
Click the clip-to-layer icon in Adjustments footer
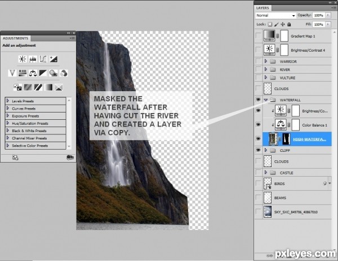click(x=70, y=157)
